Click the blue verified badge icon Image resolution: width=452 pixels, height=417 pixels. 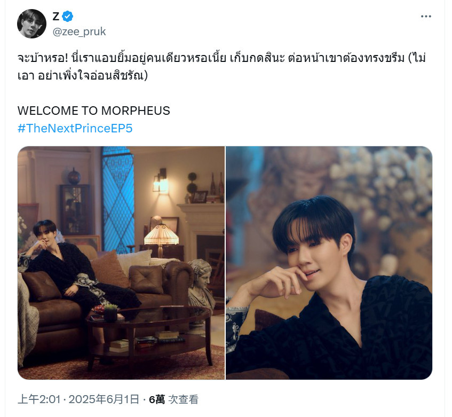pos(67,17)
